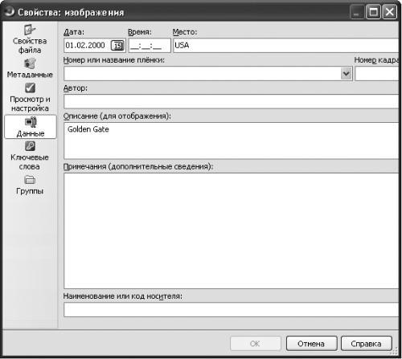Click inside the Примечания notes text area

(x=231, y=230)
